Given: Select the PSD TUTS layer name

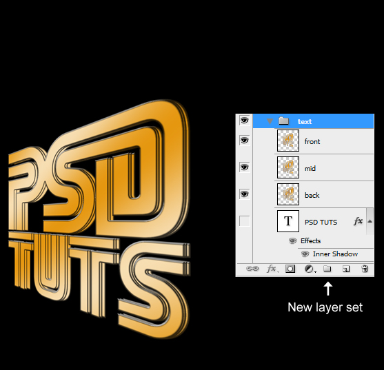Looking at the screenshot, I should click(321, 222).
